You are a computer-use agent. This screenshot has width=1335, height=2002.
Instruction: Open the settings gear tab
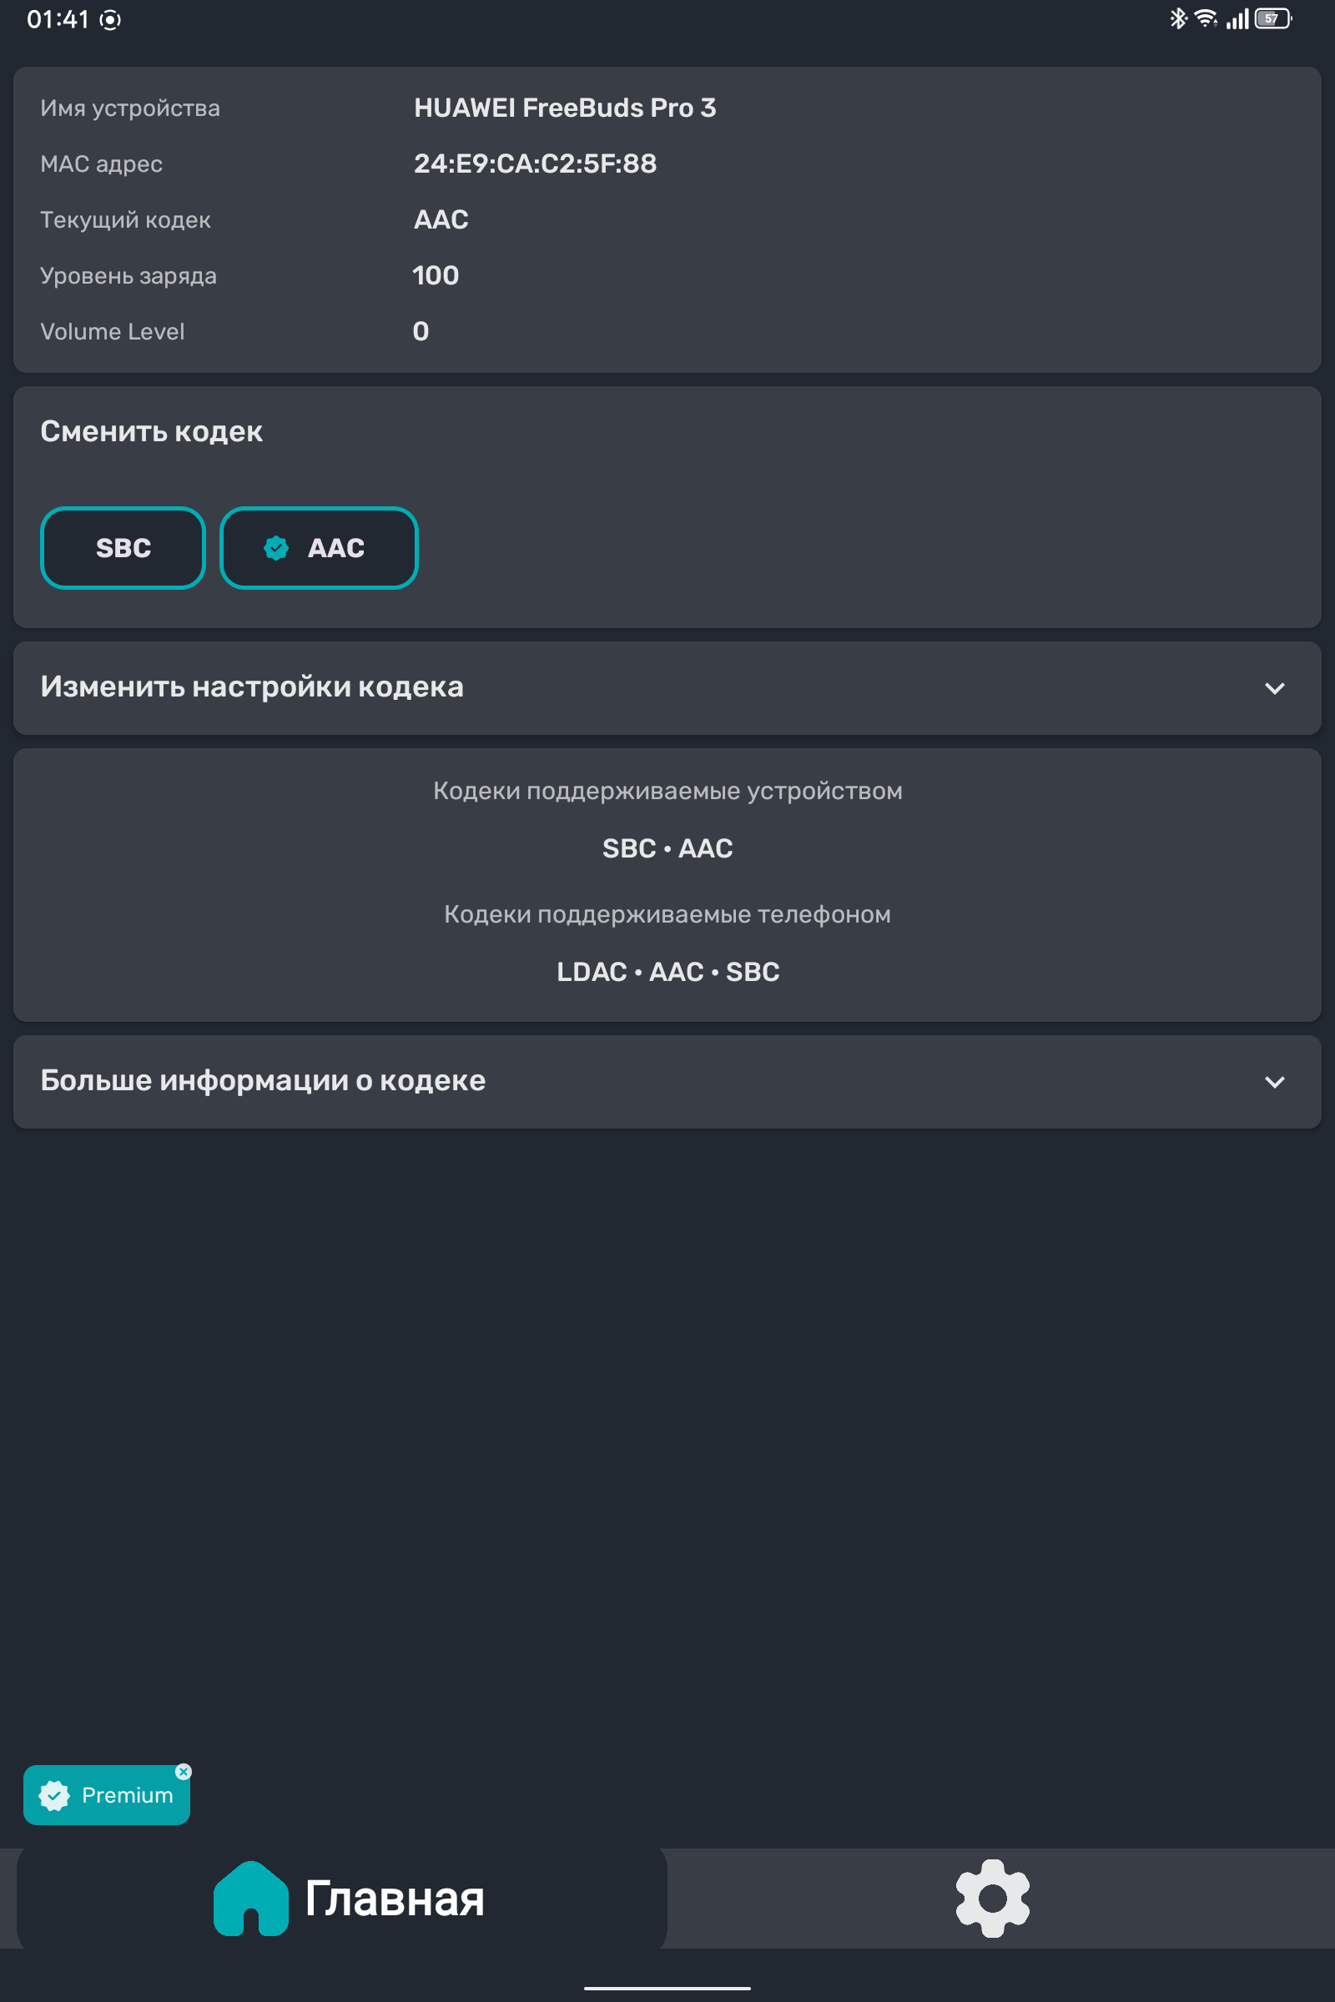point(993,1899)
